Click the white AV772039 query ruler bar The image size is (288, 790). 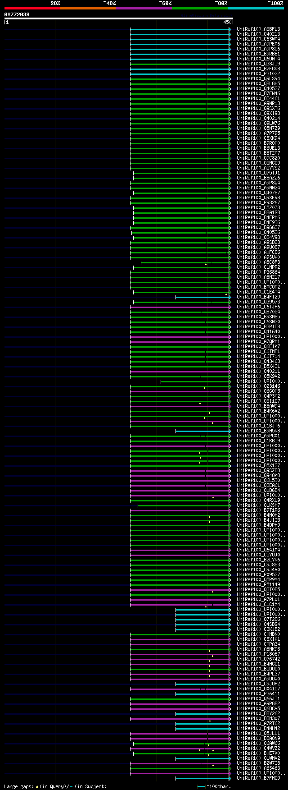coord(118,18)
